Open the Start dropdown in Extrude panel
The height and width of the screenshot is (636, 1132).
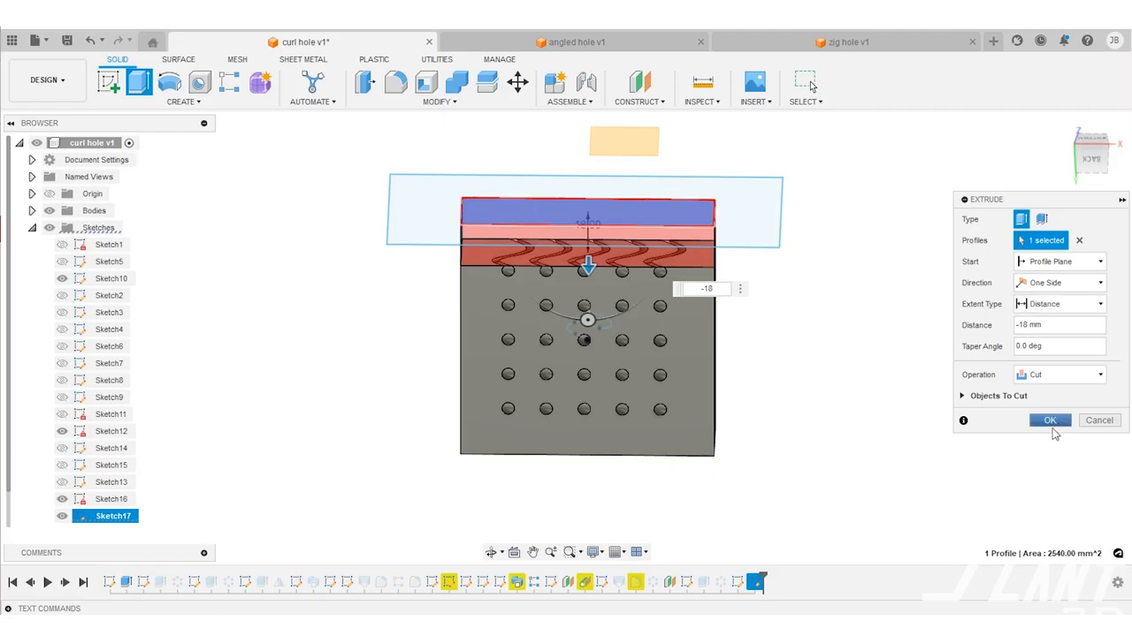pos(1059,261)
